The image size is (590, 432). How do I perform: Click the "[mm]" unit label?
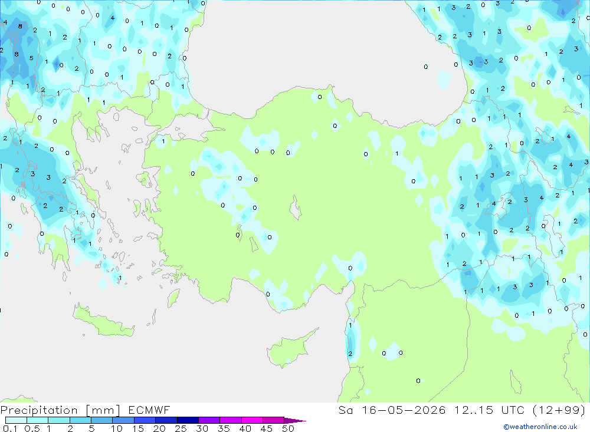[103, 410]
